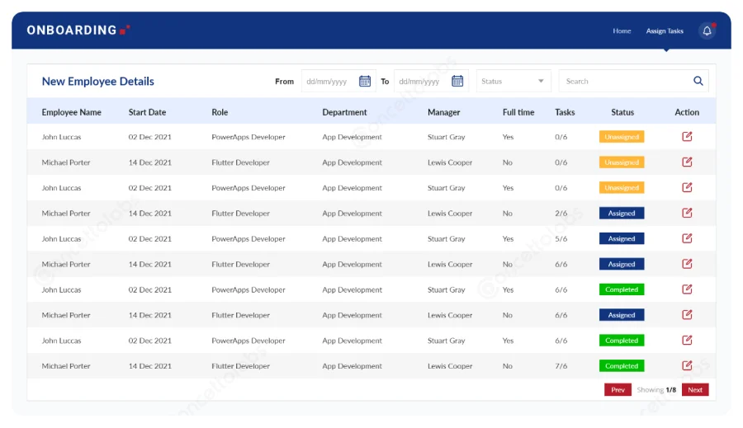Viewport: 743px width, 428px height.
Task: Click edit icon for row with 5/6 tasks
Action: click(687, 238)
